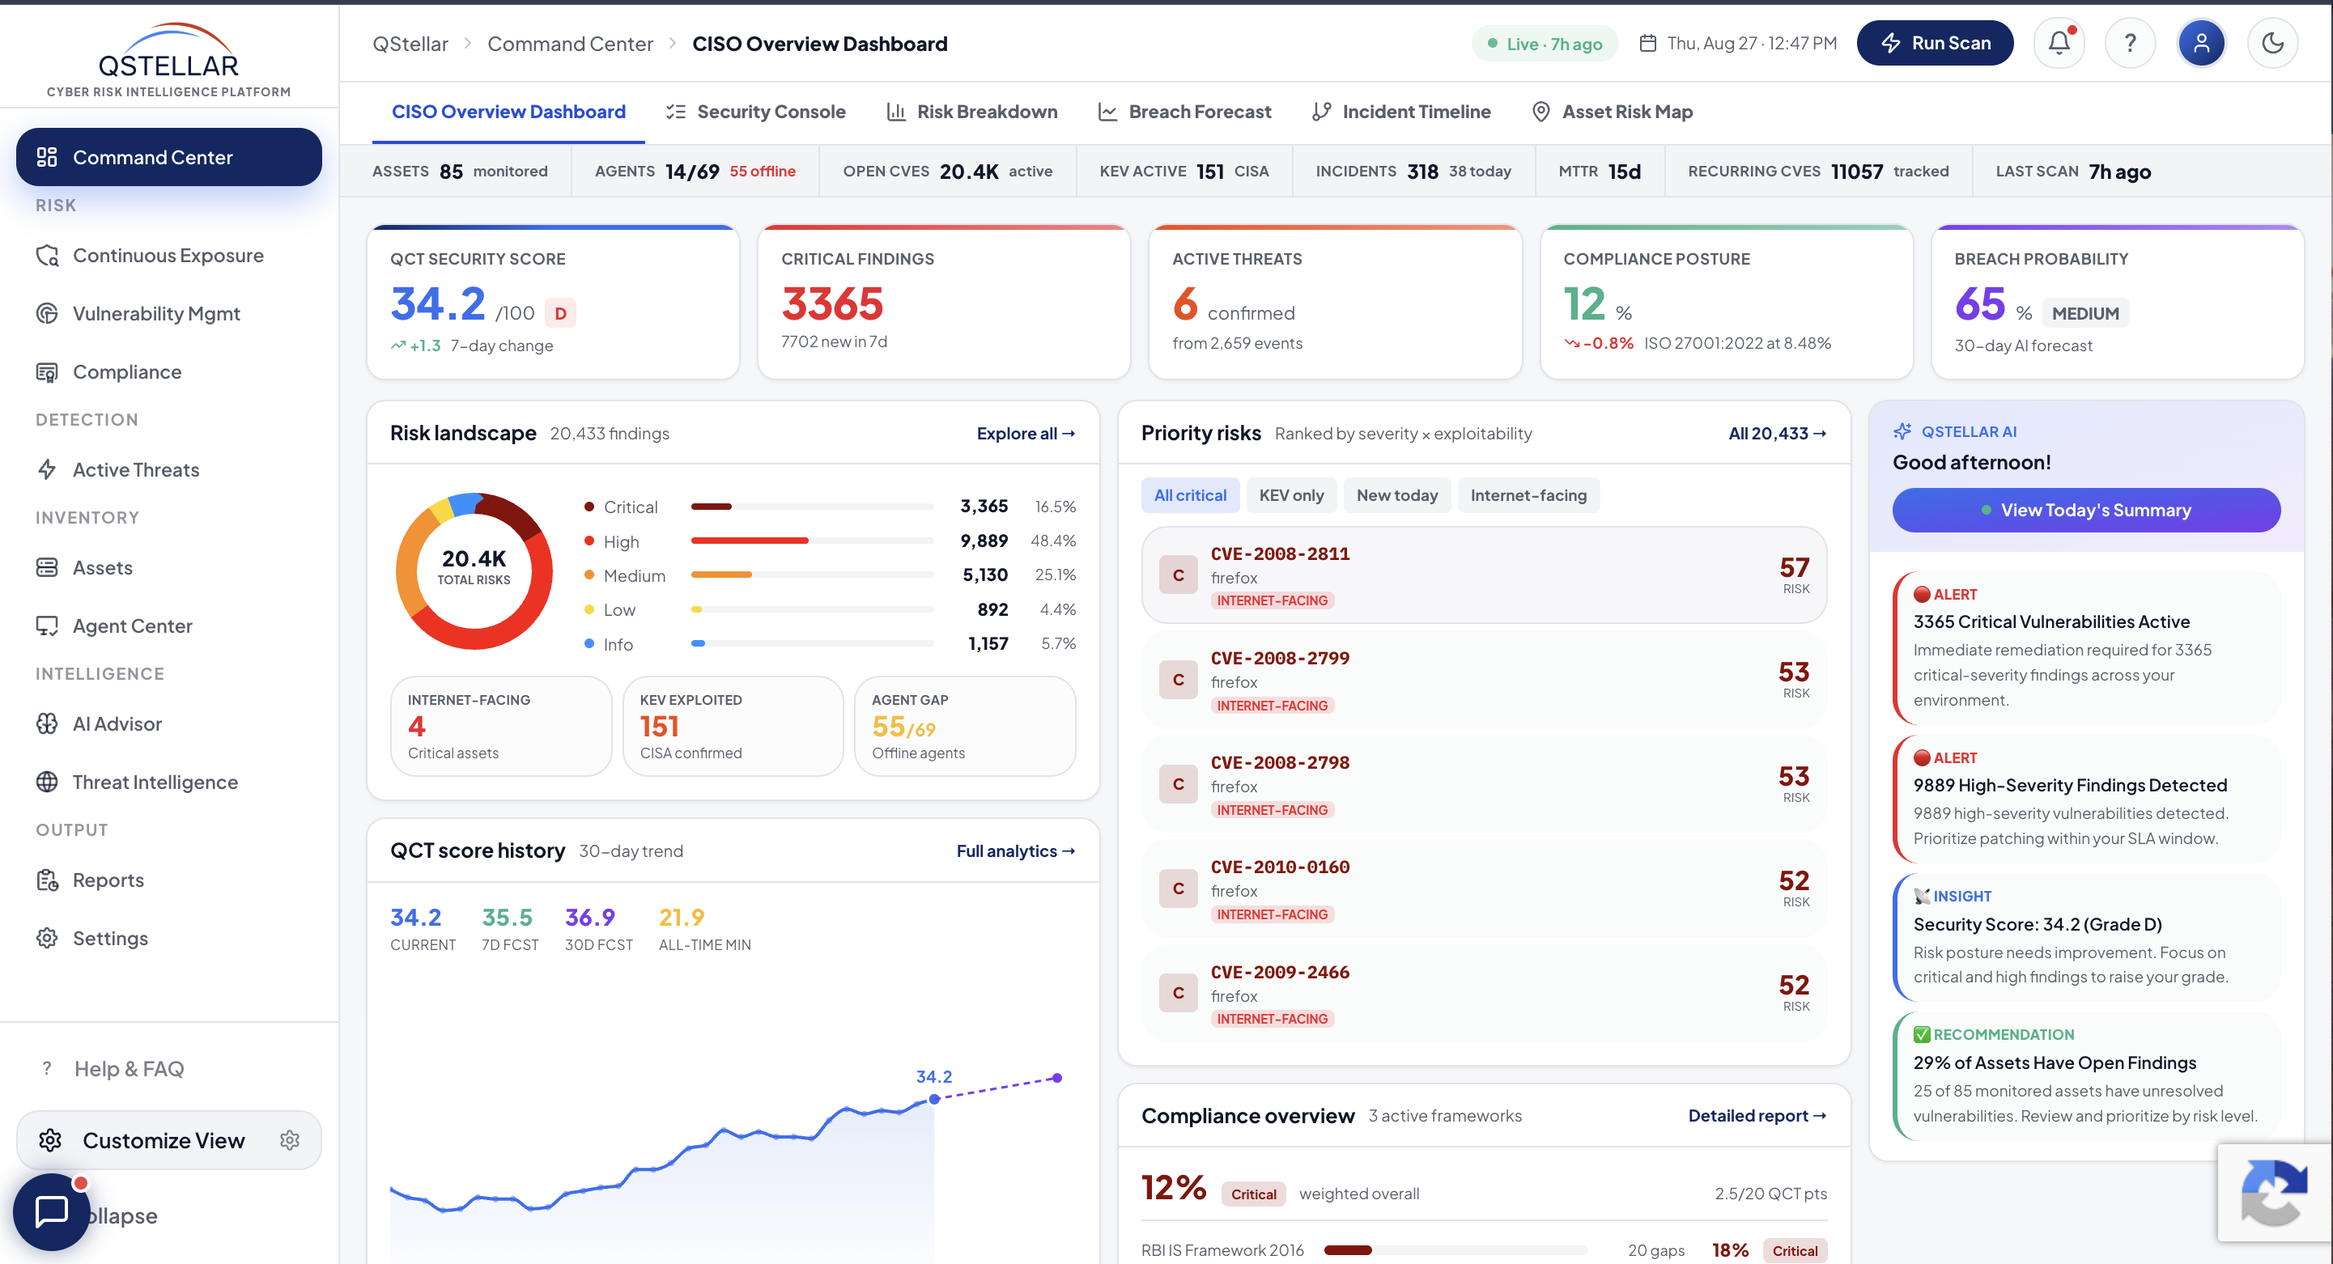
Task: Toggle the KEV only filter
Action: [x=1291, y=495]
